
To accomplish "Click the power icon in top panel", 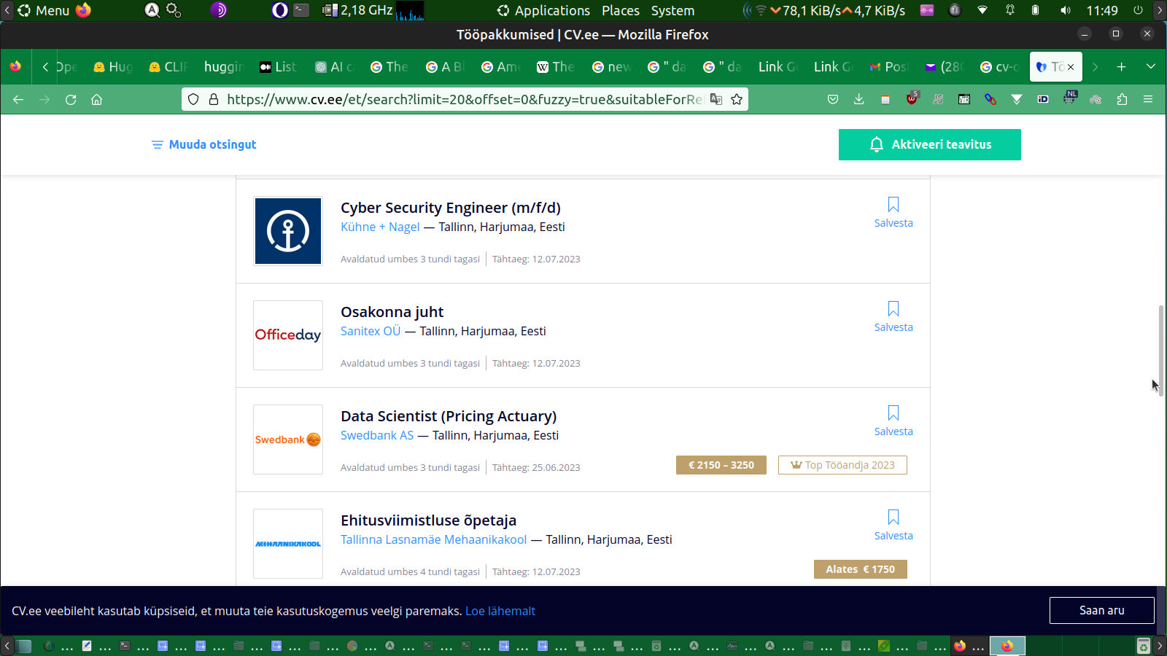I will (1138, 10).
